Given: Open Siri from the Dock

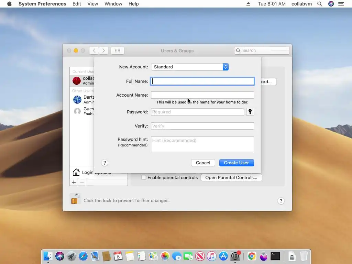Looking at the screenshot, I should pyautogui.click(x=60, y=256).
